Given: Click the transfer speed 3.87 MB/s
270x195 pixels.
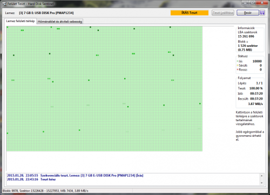Looking at the screenshot, I should (x=255, y=104).
